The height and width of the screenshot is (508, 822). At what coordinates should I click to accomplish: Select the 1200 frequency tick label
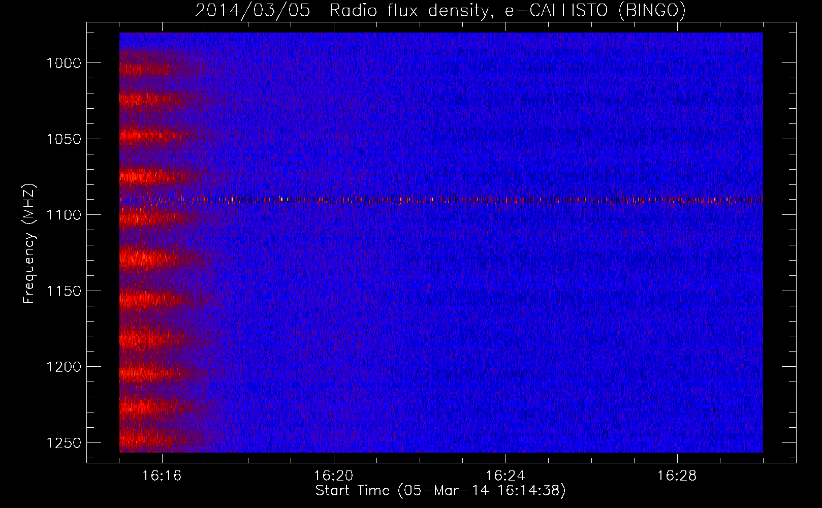click(x=64, y=367)
